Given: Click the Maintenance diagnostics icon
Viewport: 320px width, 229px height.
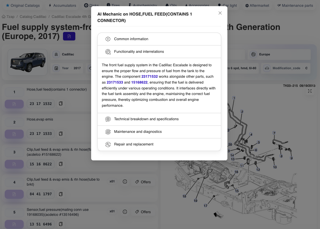Looking at the screenshot, I should (x=108, y=132).
